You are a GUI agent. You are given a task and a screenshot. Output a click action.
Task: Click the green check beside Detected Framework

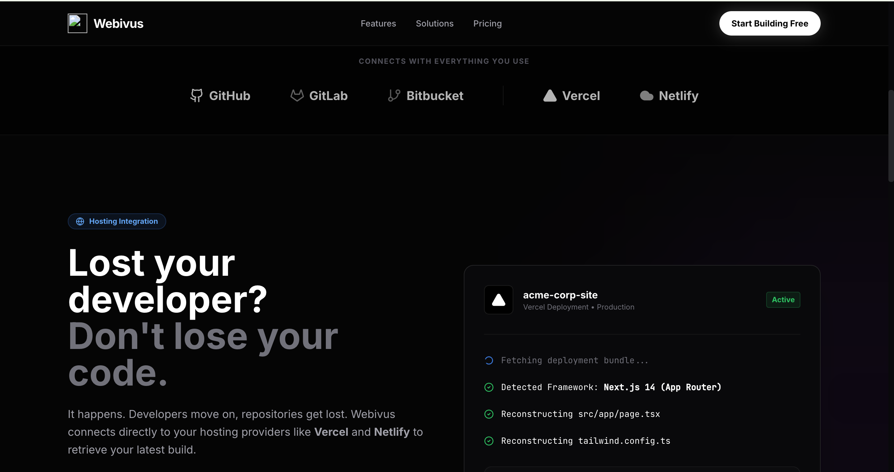[489, 387]
